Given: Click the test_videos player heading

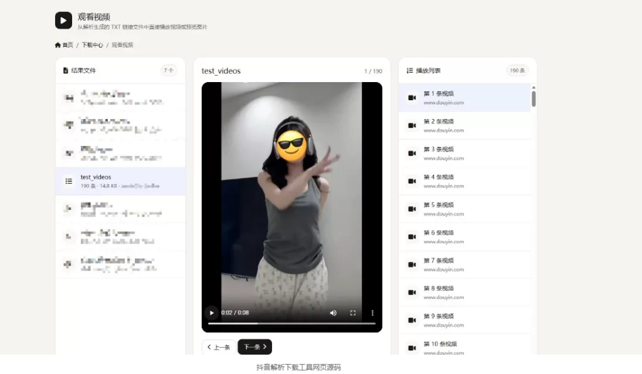Looking at the screenshot, I should (221, 71).
